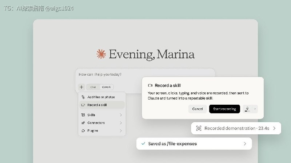Click the Plugins icon in the menu
291x163 pixels.
83,131
